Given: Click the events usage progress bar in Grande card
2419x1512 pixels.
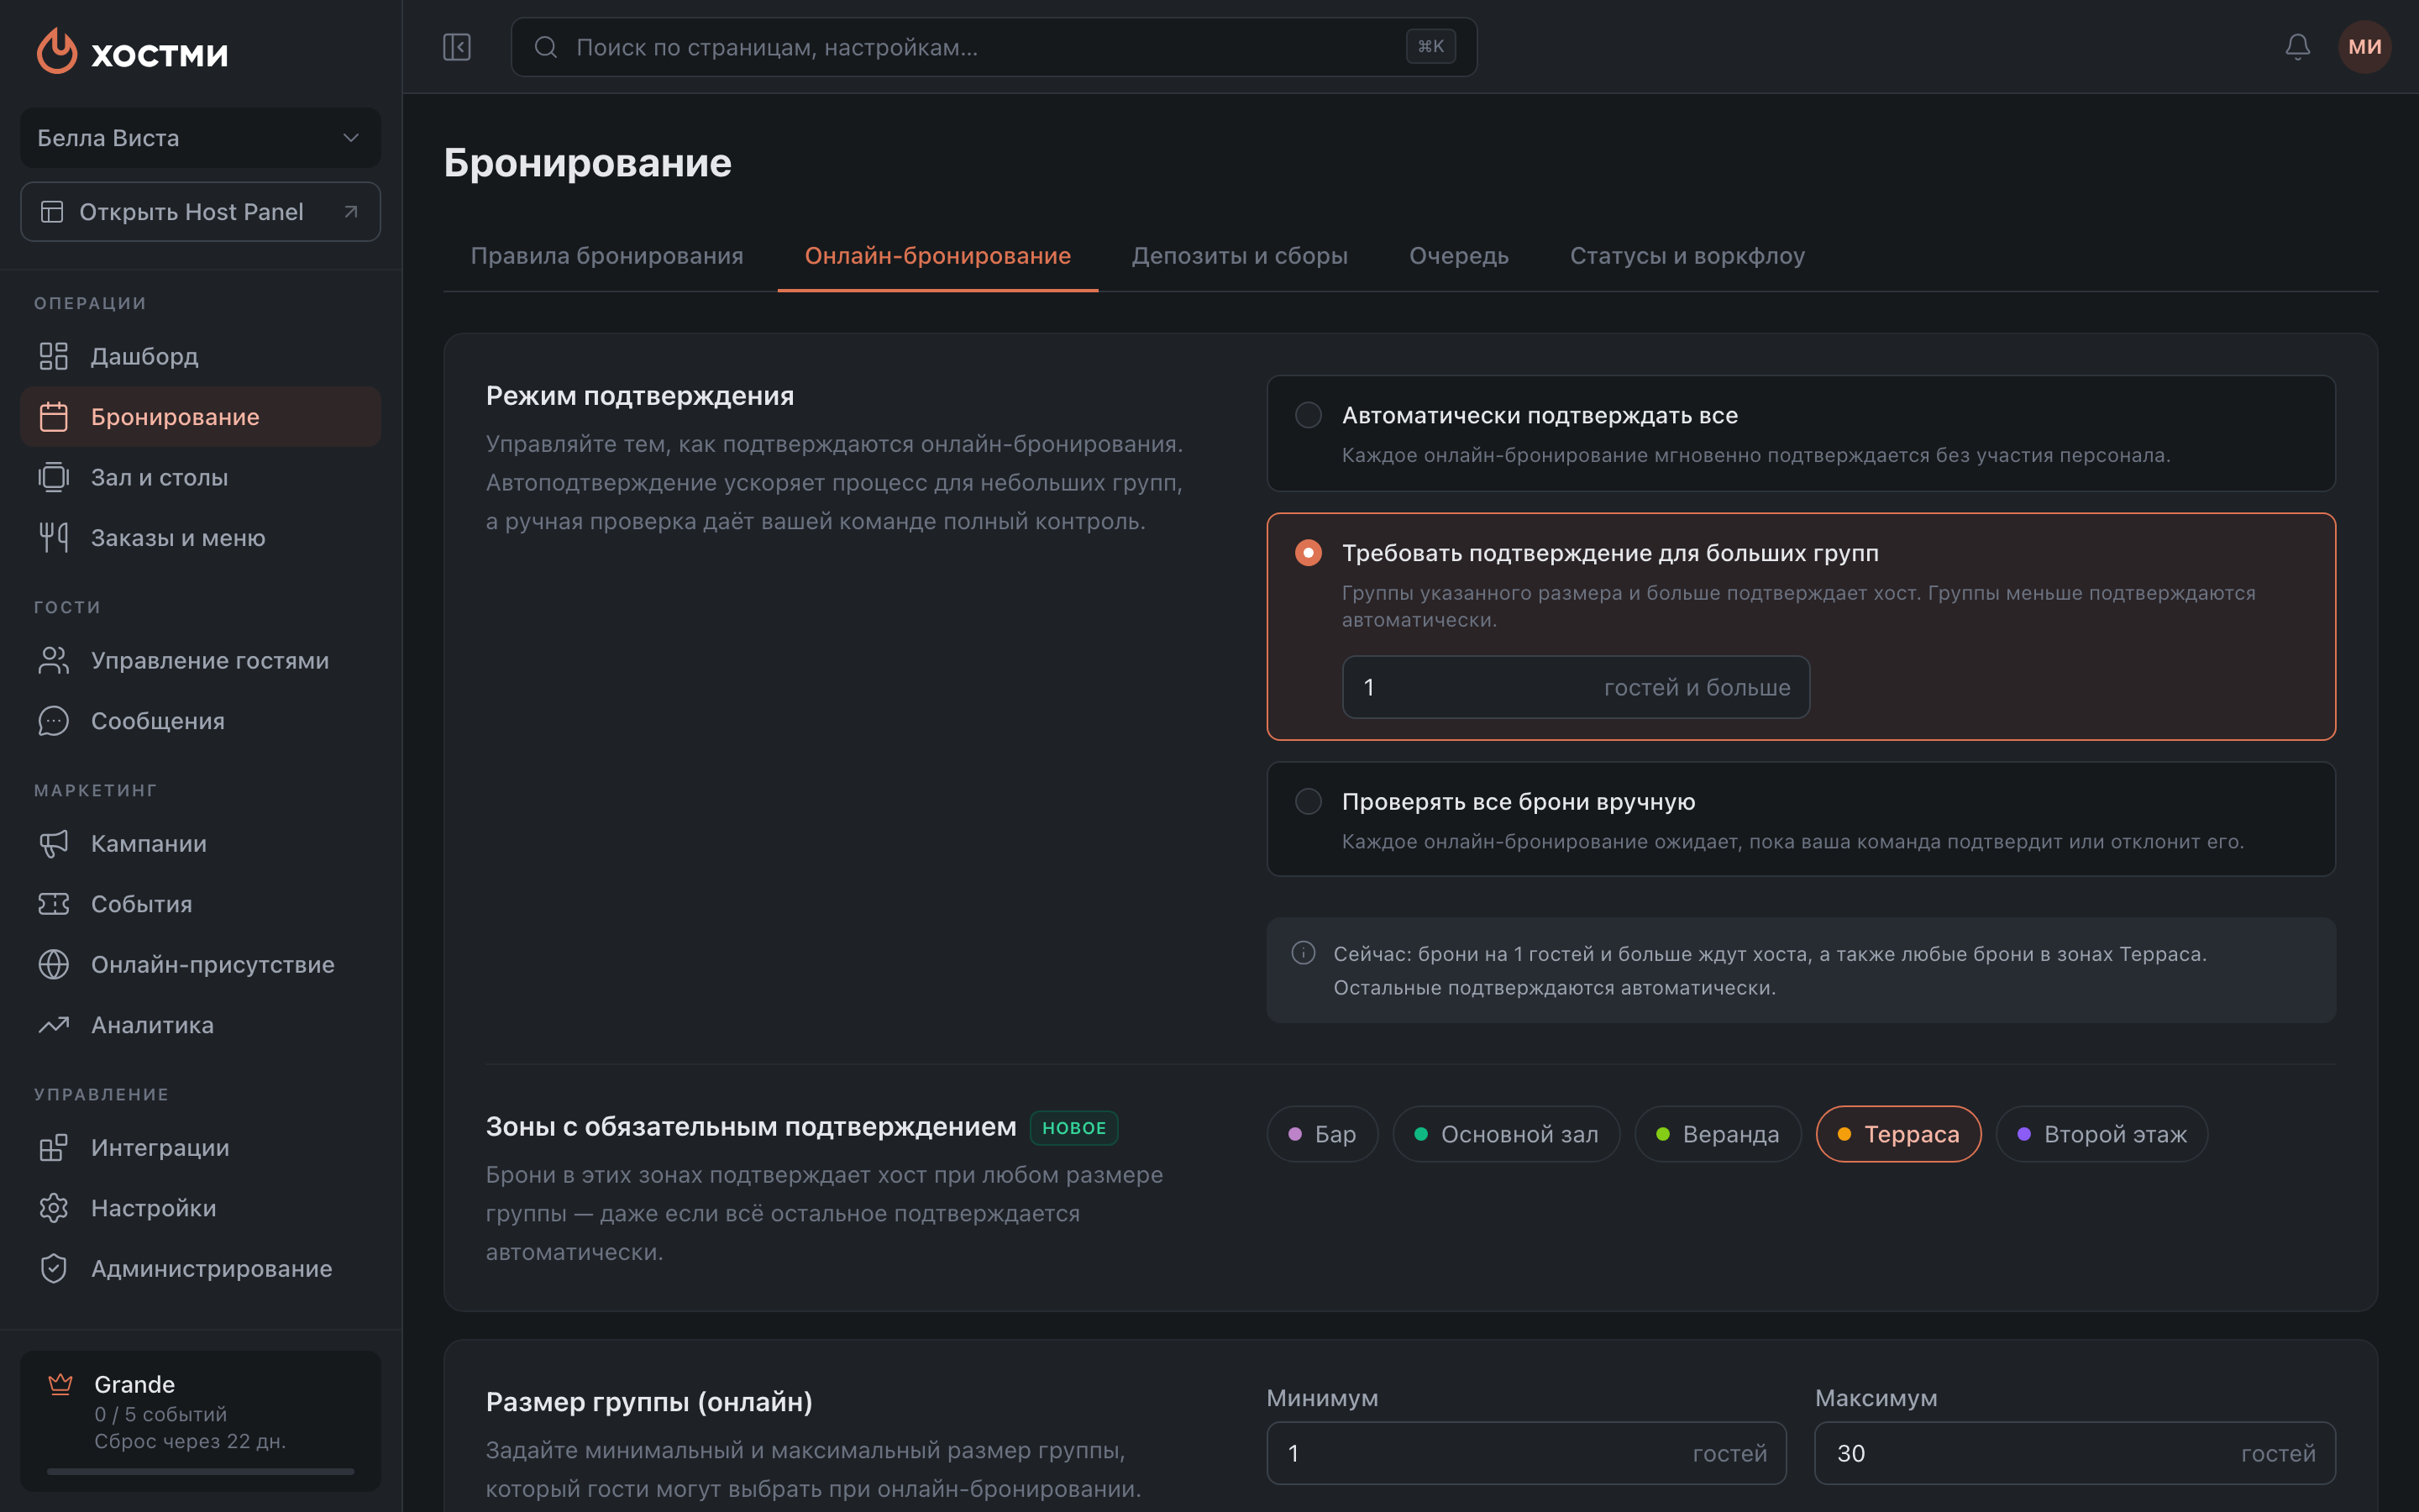Looking at the screenshot, I should 200,1471.
